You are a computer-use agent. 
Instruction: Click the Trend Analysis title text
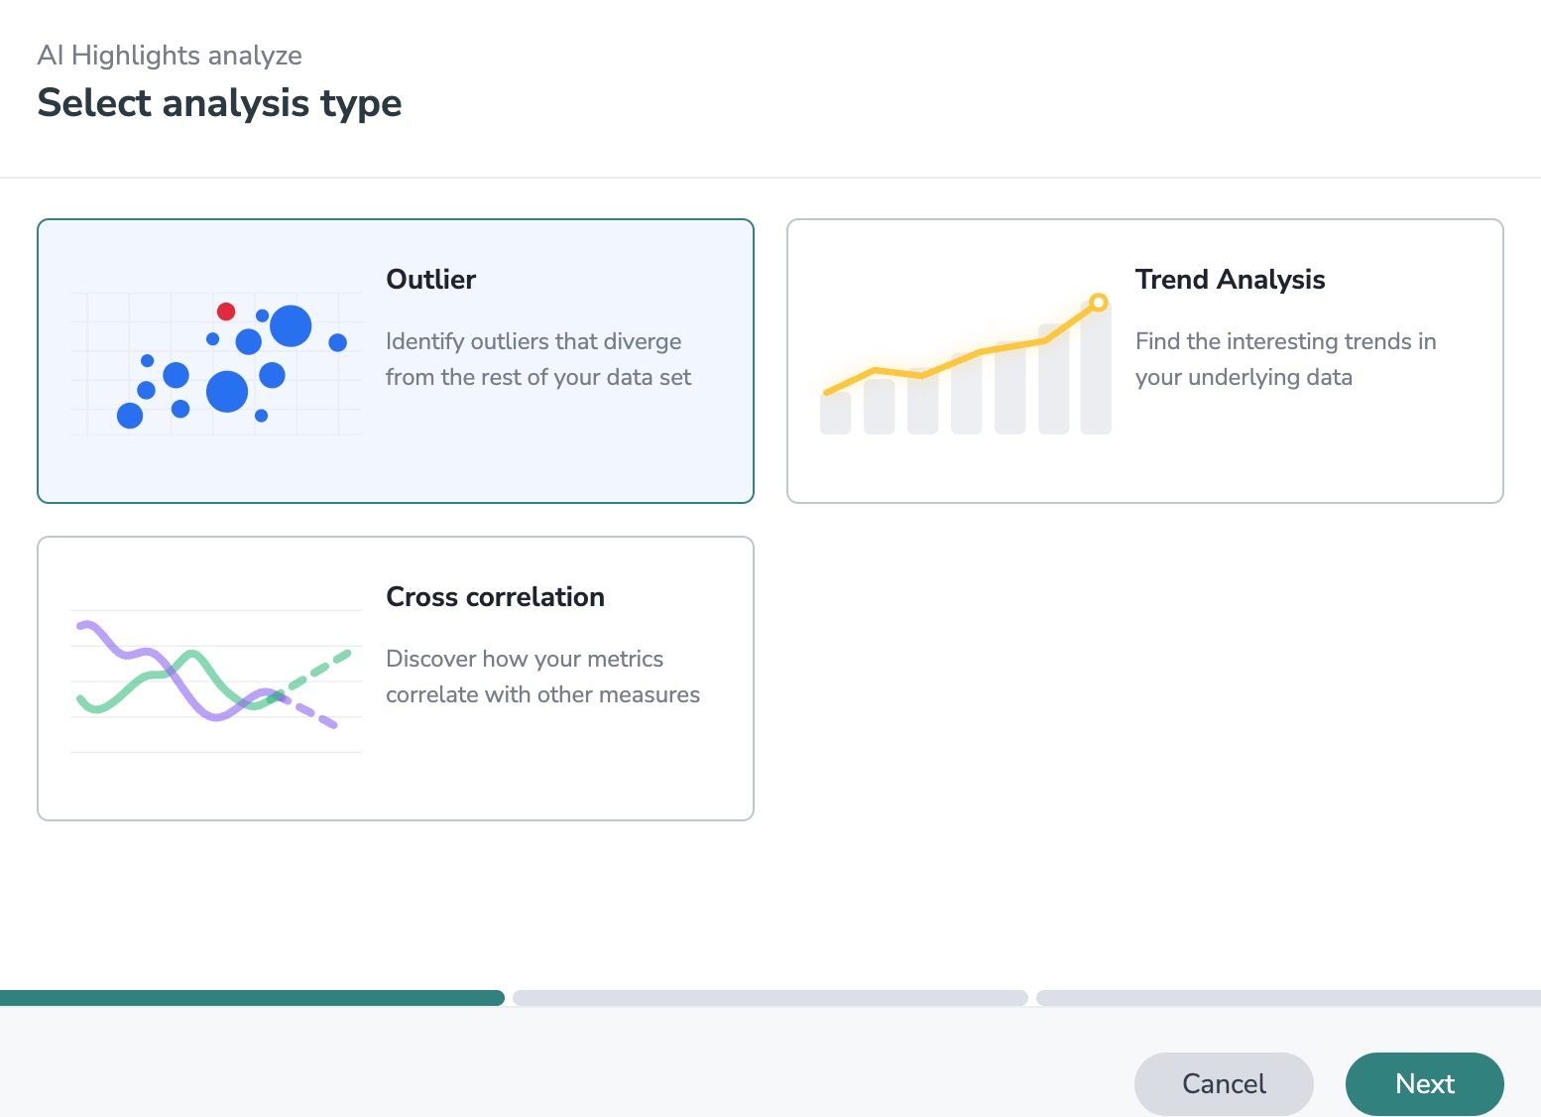point(1230,280)
